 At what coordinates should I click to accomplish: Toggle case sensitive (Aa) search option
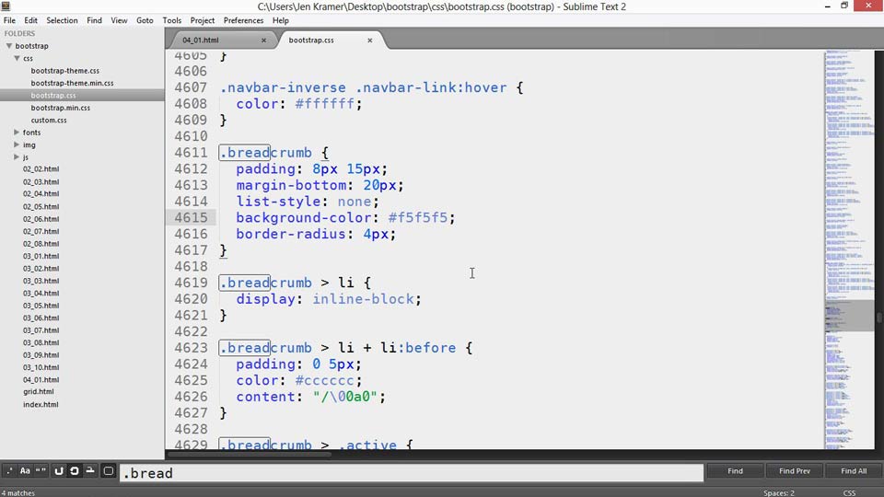(x=25, y=471)
